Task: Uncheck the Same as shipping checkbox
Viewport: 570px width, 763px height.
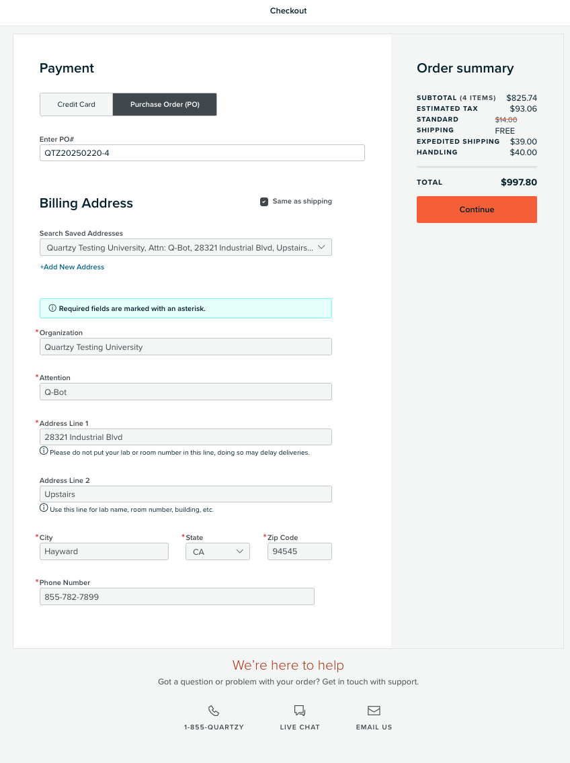Action: click(264, 201)
